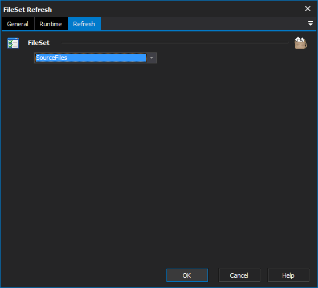Viewport: 318px width, 288px height.
Task: Open the Runtime tab
Action: (x=51, y=24)
